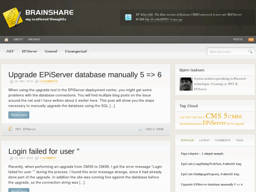Image resolution: width=256 pixels, height=192 pixels.
Task: Switch to the Comments tab
Action: (x=223, y=140)
